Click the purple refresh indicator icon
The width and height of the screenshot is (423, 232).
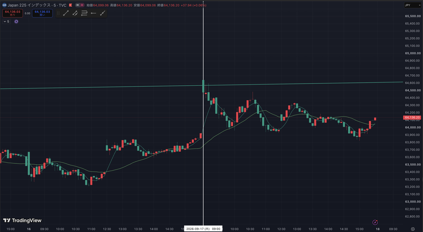pyautogui.click(x=16, y=22)
